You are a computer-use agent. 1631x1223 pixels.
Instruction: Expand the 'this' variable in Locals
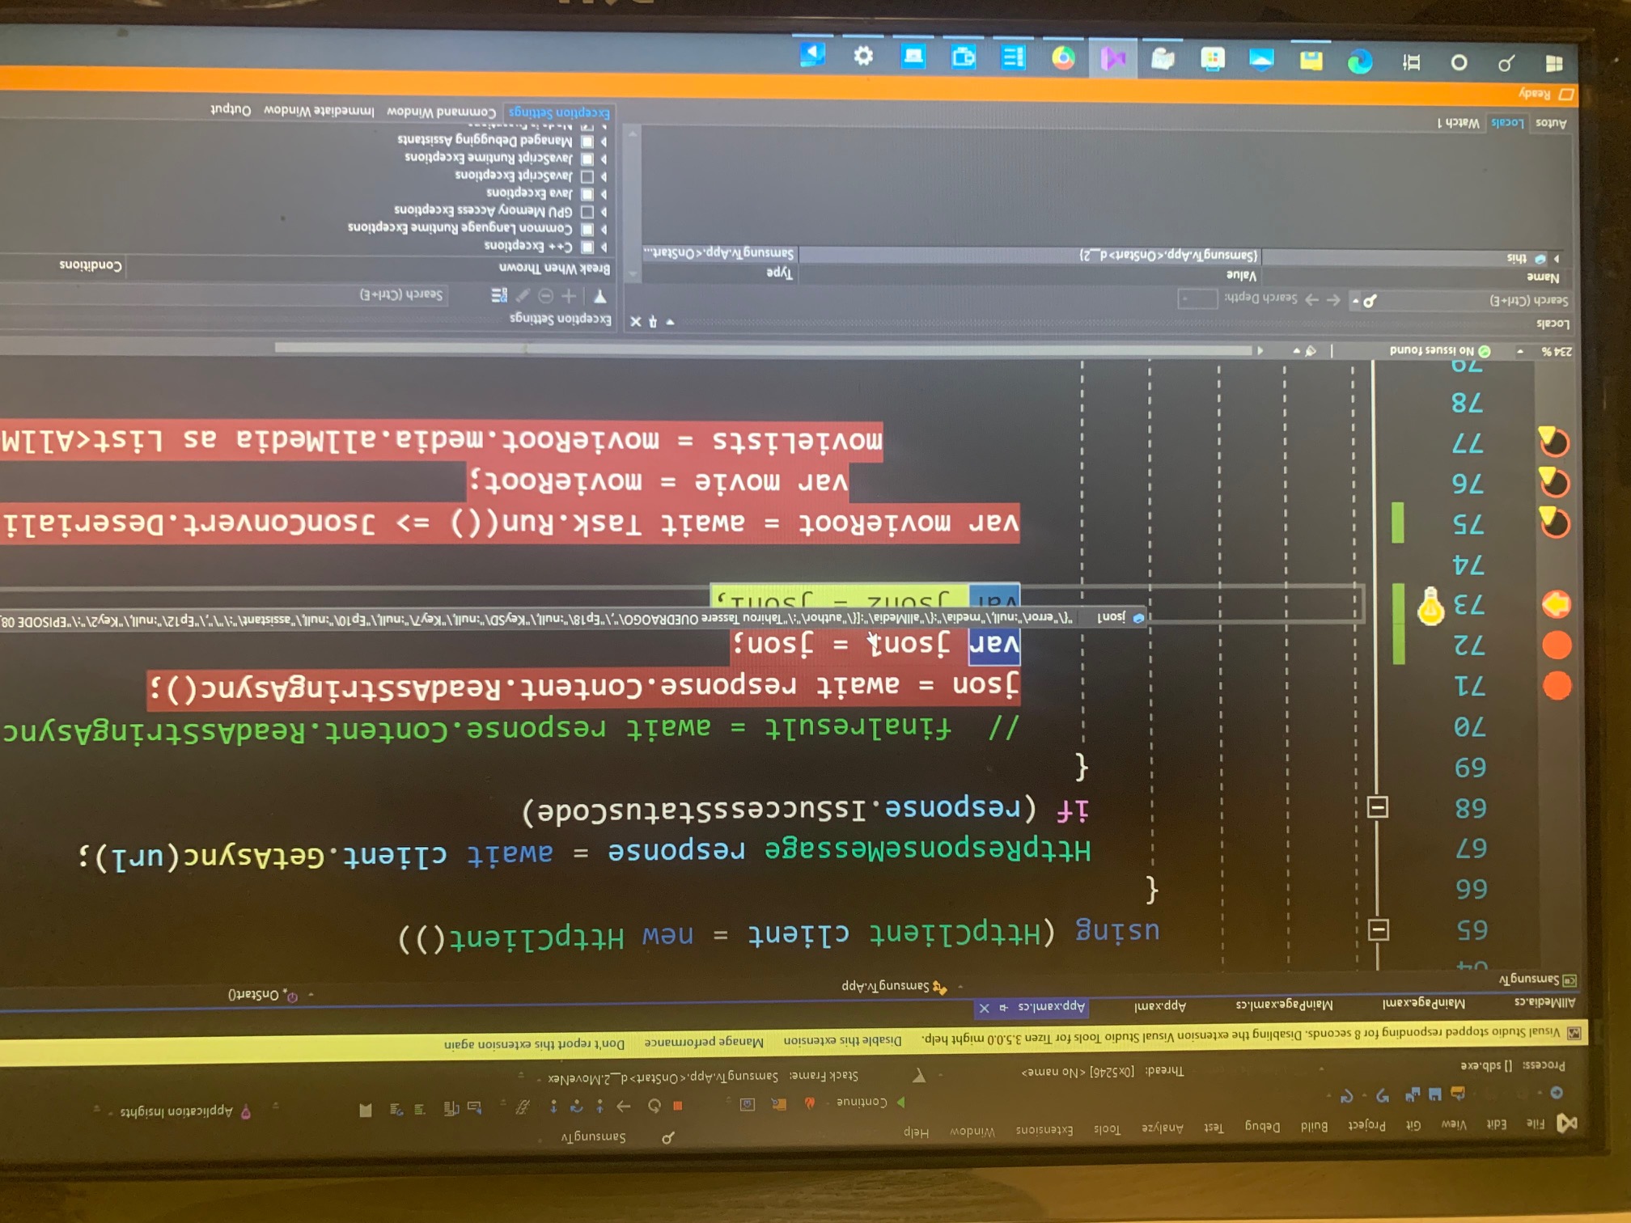click(1556, 259)
